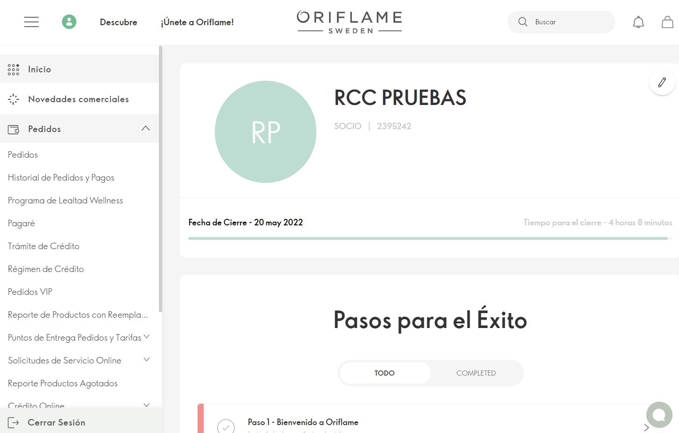The width and height of the screenshot is (679, 433).
Task: Open the hamburger menu
Action: click(31, 22)
